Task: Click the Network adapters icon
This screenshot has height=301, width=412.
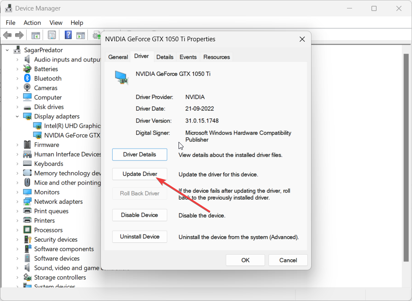Action: pos(27,202)
